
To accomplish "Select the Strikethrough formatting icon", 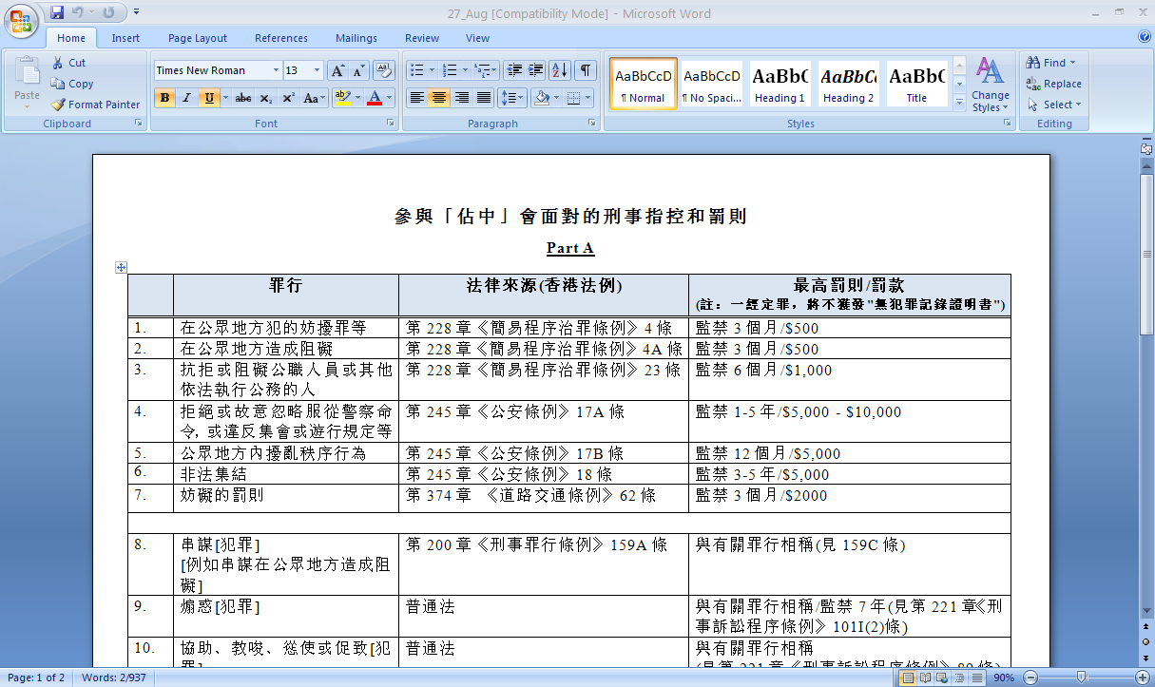I will (x=243, y=98).
